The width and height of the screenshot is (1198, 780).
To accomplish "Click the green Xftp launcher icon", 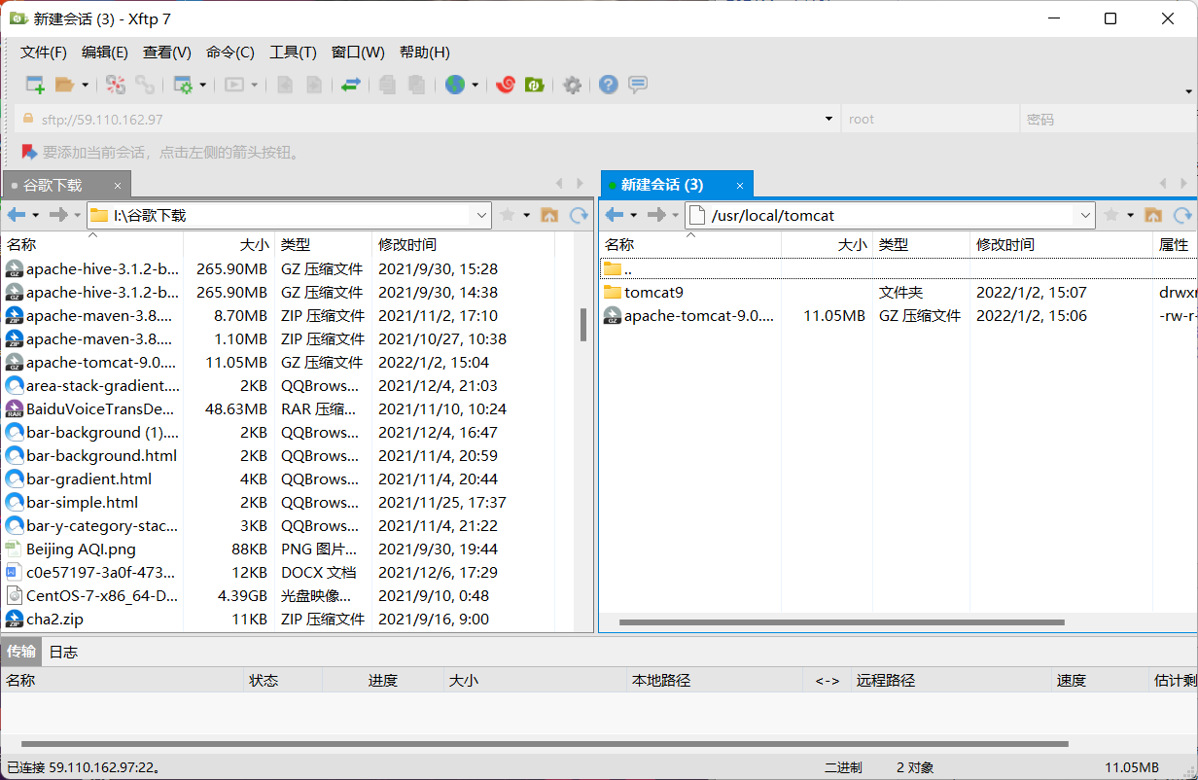I will [534, 85].
